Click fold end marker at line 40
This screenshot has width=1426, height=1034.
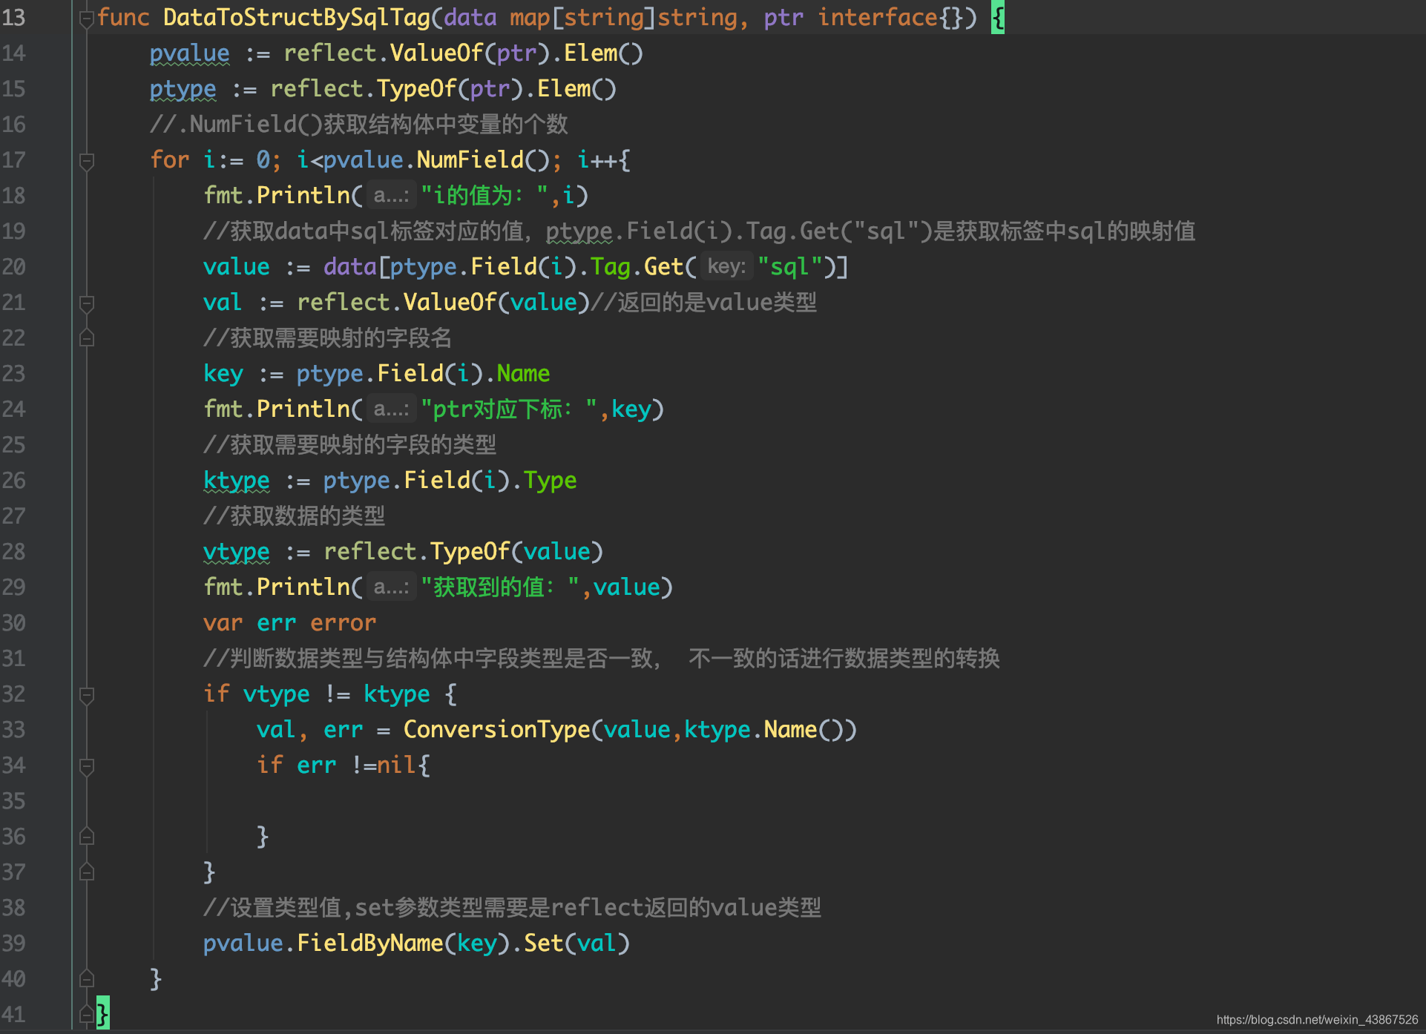coord(87,979)
